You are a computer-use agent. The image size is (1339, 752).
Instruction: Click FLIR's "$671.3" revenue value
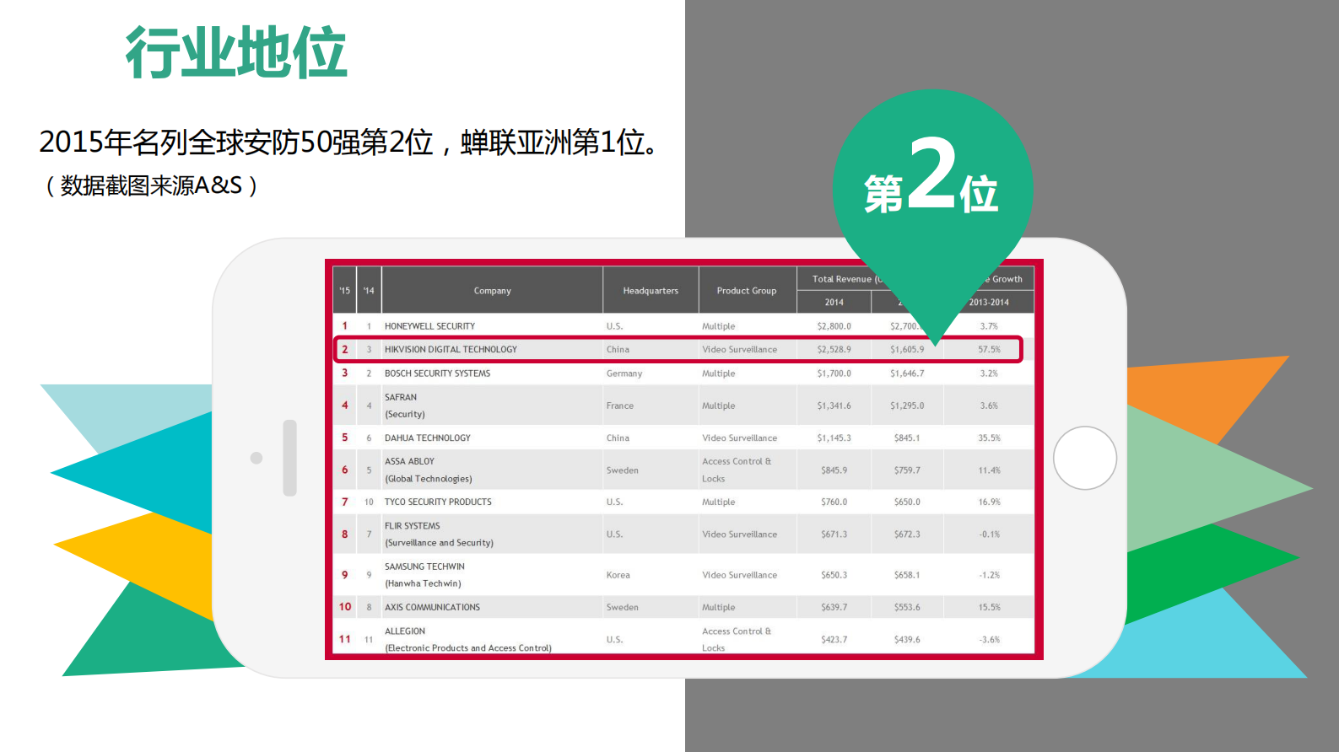pos(834,534)
